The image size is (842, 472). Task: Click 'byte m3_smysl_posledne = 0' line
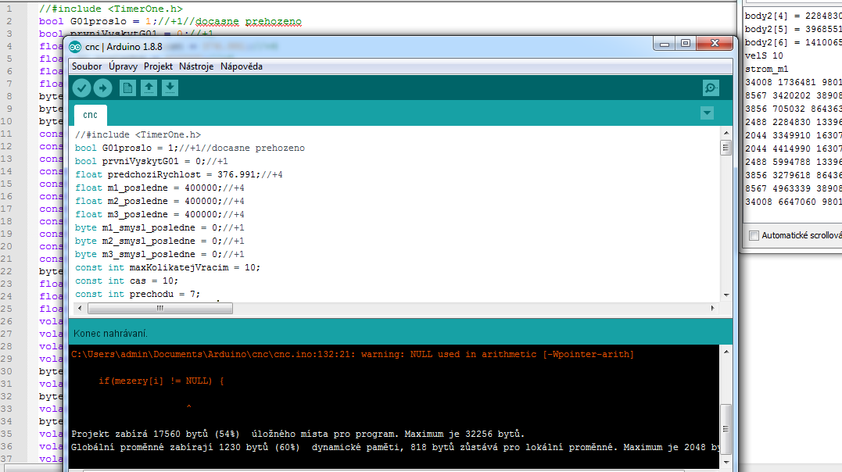pos(159,254)
